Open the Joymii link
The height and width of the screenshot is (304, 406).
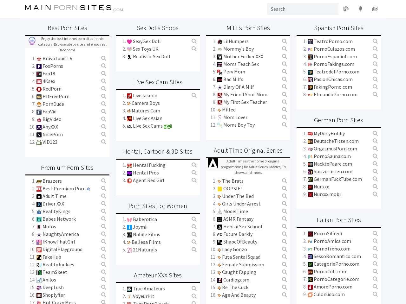(140, 227)
